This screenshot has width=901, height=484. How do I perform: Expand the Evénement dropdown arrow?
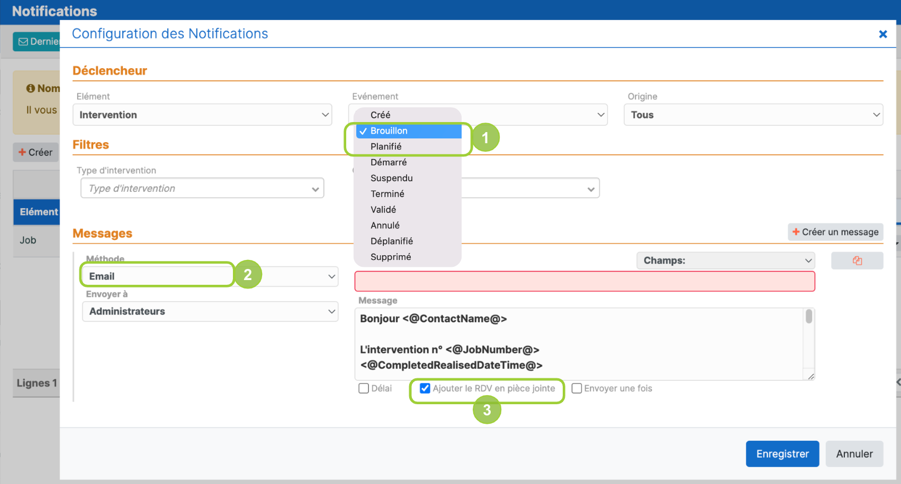coord(601,115)
